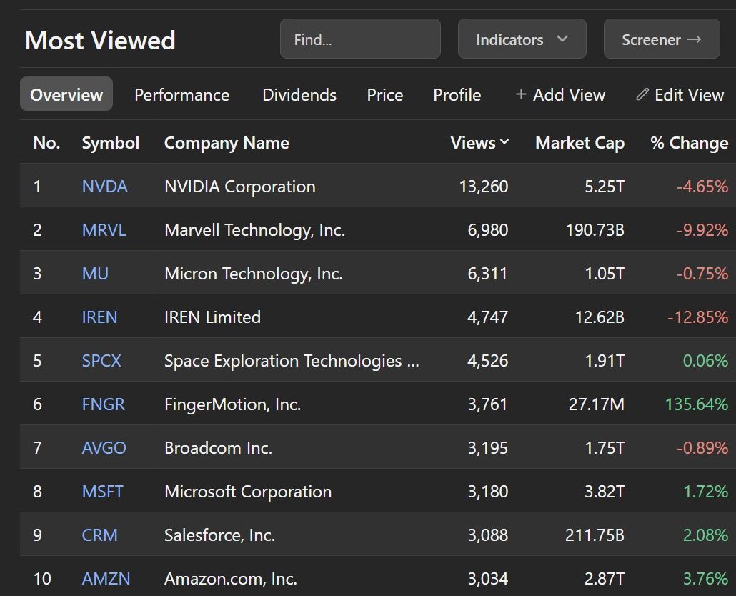This screenshot has width=736, height=596.
Task: Click the 6,980 views value
Action: [x=488, y=230]
